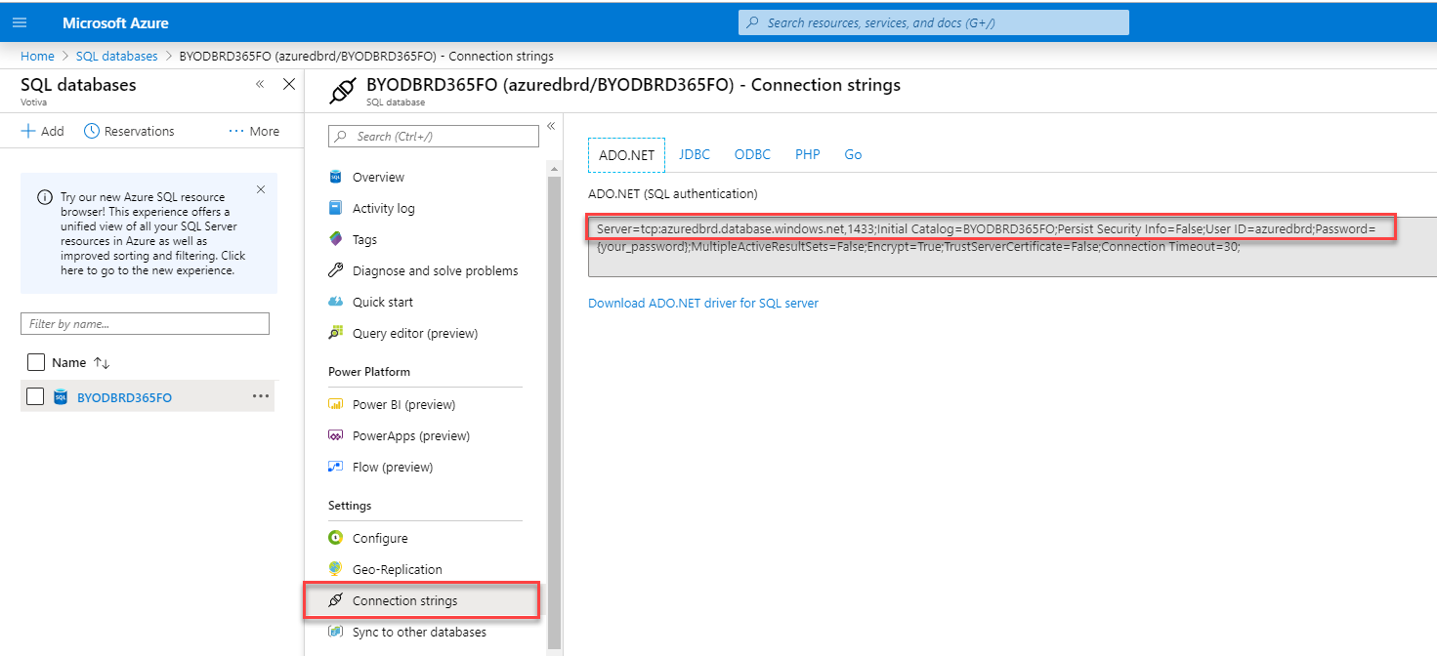Screen dimensions: 1437x656
Task: Click the Connection strings plug icon in menu
Action: point(335,600)
